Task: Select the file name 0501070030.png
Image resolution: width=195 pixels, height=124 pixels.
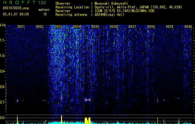Action: pos(16,8)
